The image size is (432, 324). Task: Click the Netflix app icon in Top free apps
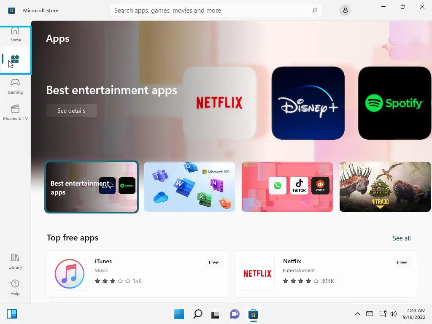pyautogui.click(x=258, y=273)
